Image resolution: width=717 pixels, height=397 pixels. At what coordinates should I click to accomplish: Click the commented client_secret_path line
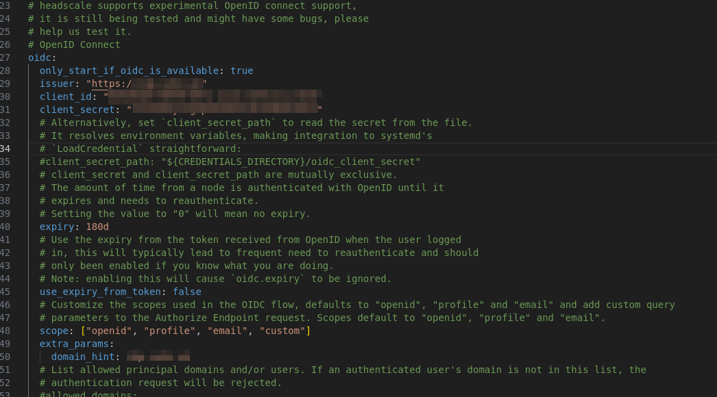point(230,162)
